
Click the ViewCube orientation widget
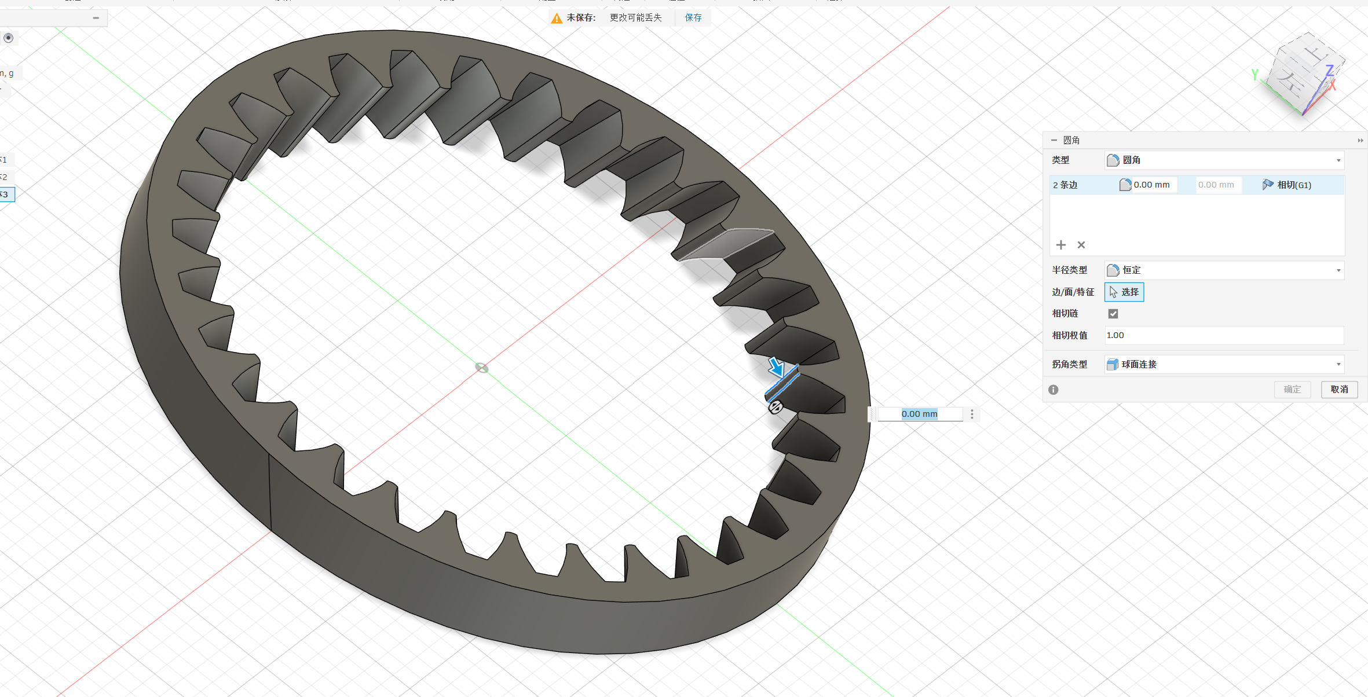click(x=1305, y=75)
